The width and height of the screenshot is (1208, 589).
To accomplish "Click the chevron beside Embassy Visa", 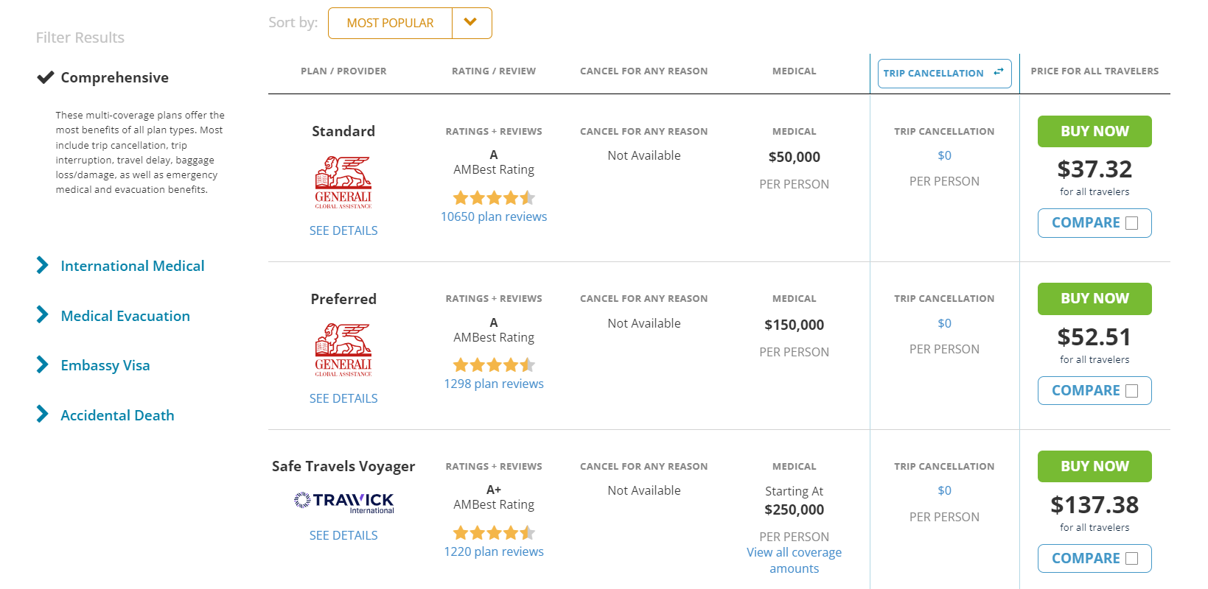I will pos(42,364).
